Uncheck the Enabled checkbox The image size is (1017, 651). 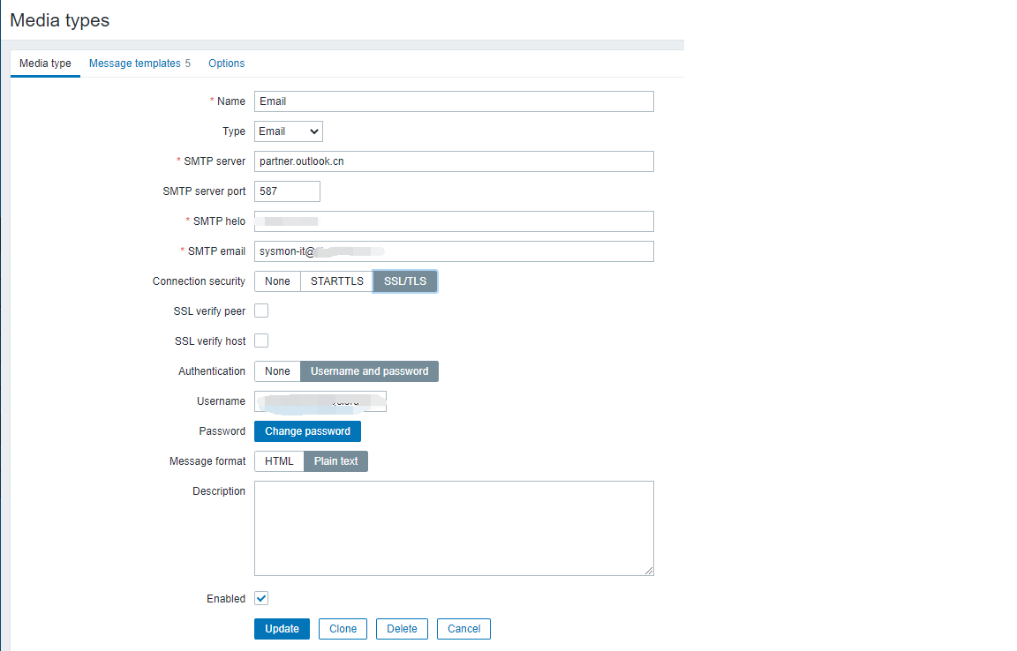click(x=261, y=599)
